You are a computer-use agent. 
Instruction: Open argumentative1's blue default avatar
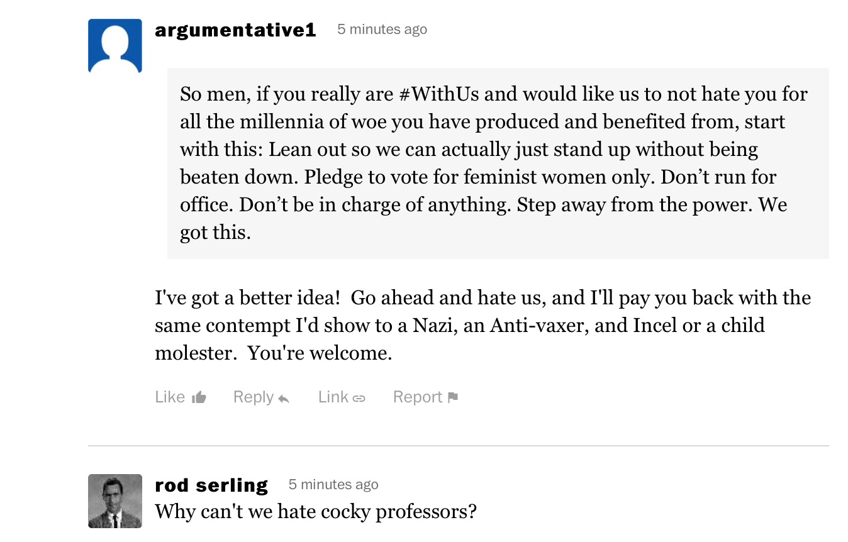pos(115,46)
